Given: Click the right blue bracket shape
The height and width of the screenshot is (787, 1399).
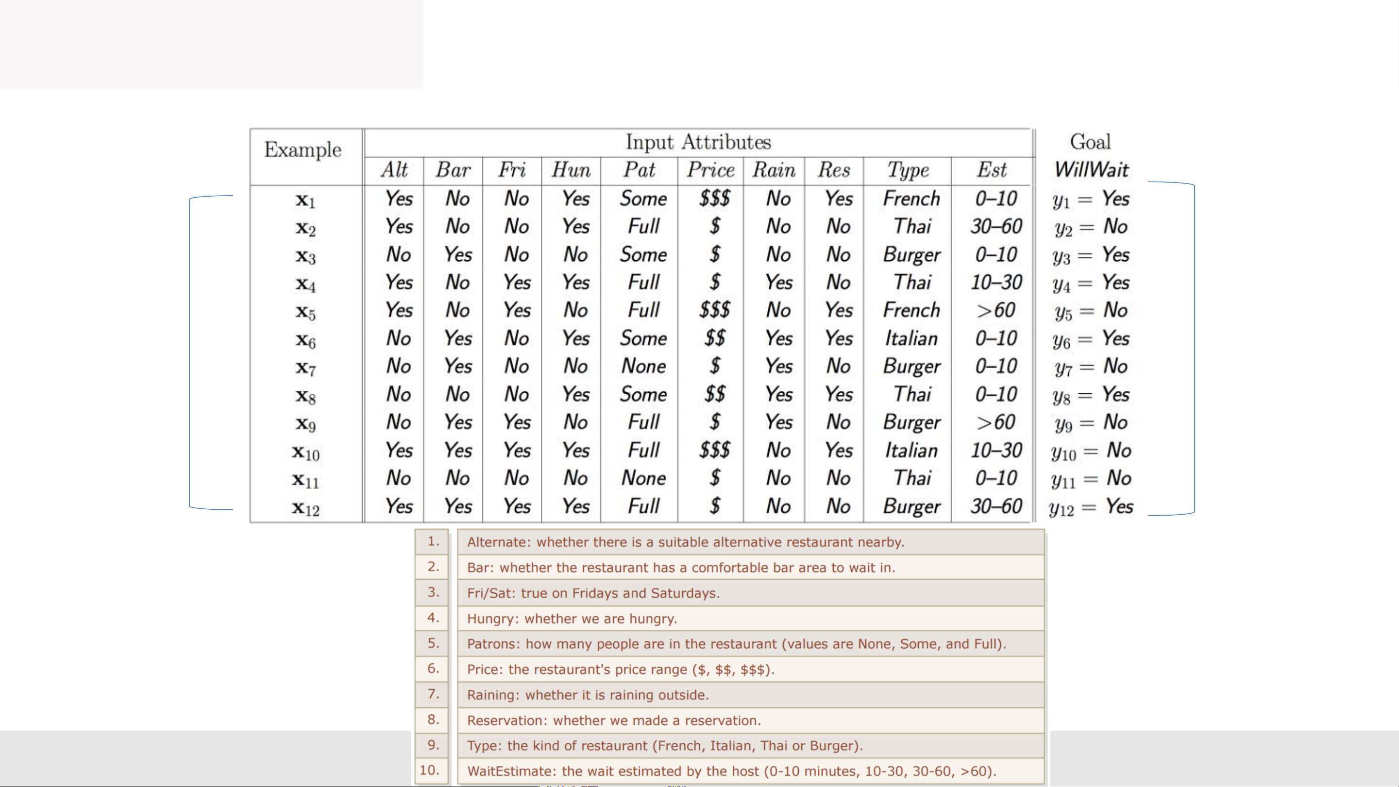Looking at the screenshot, I should (1194, 348).
